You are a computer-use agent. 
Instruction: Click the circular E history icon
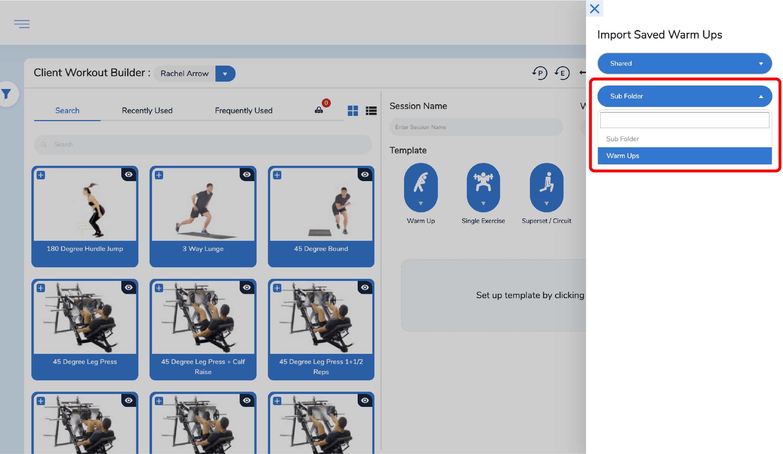562,73
